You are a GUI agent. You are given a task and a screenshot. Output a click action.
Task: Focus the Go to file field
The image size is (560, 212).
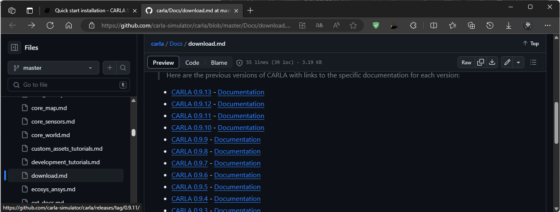click(69, 85)
